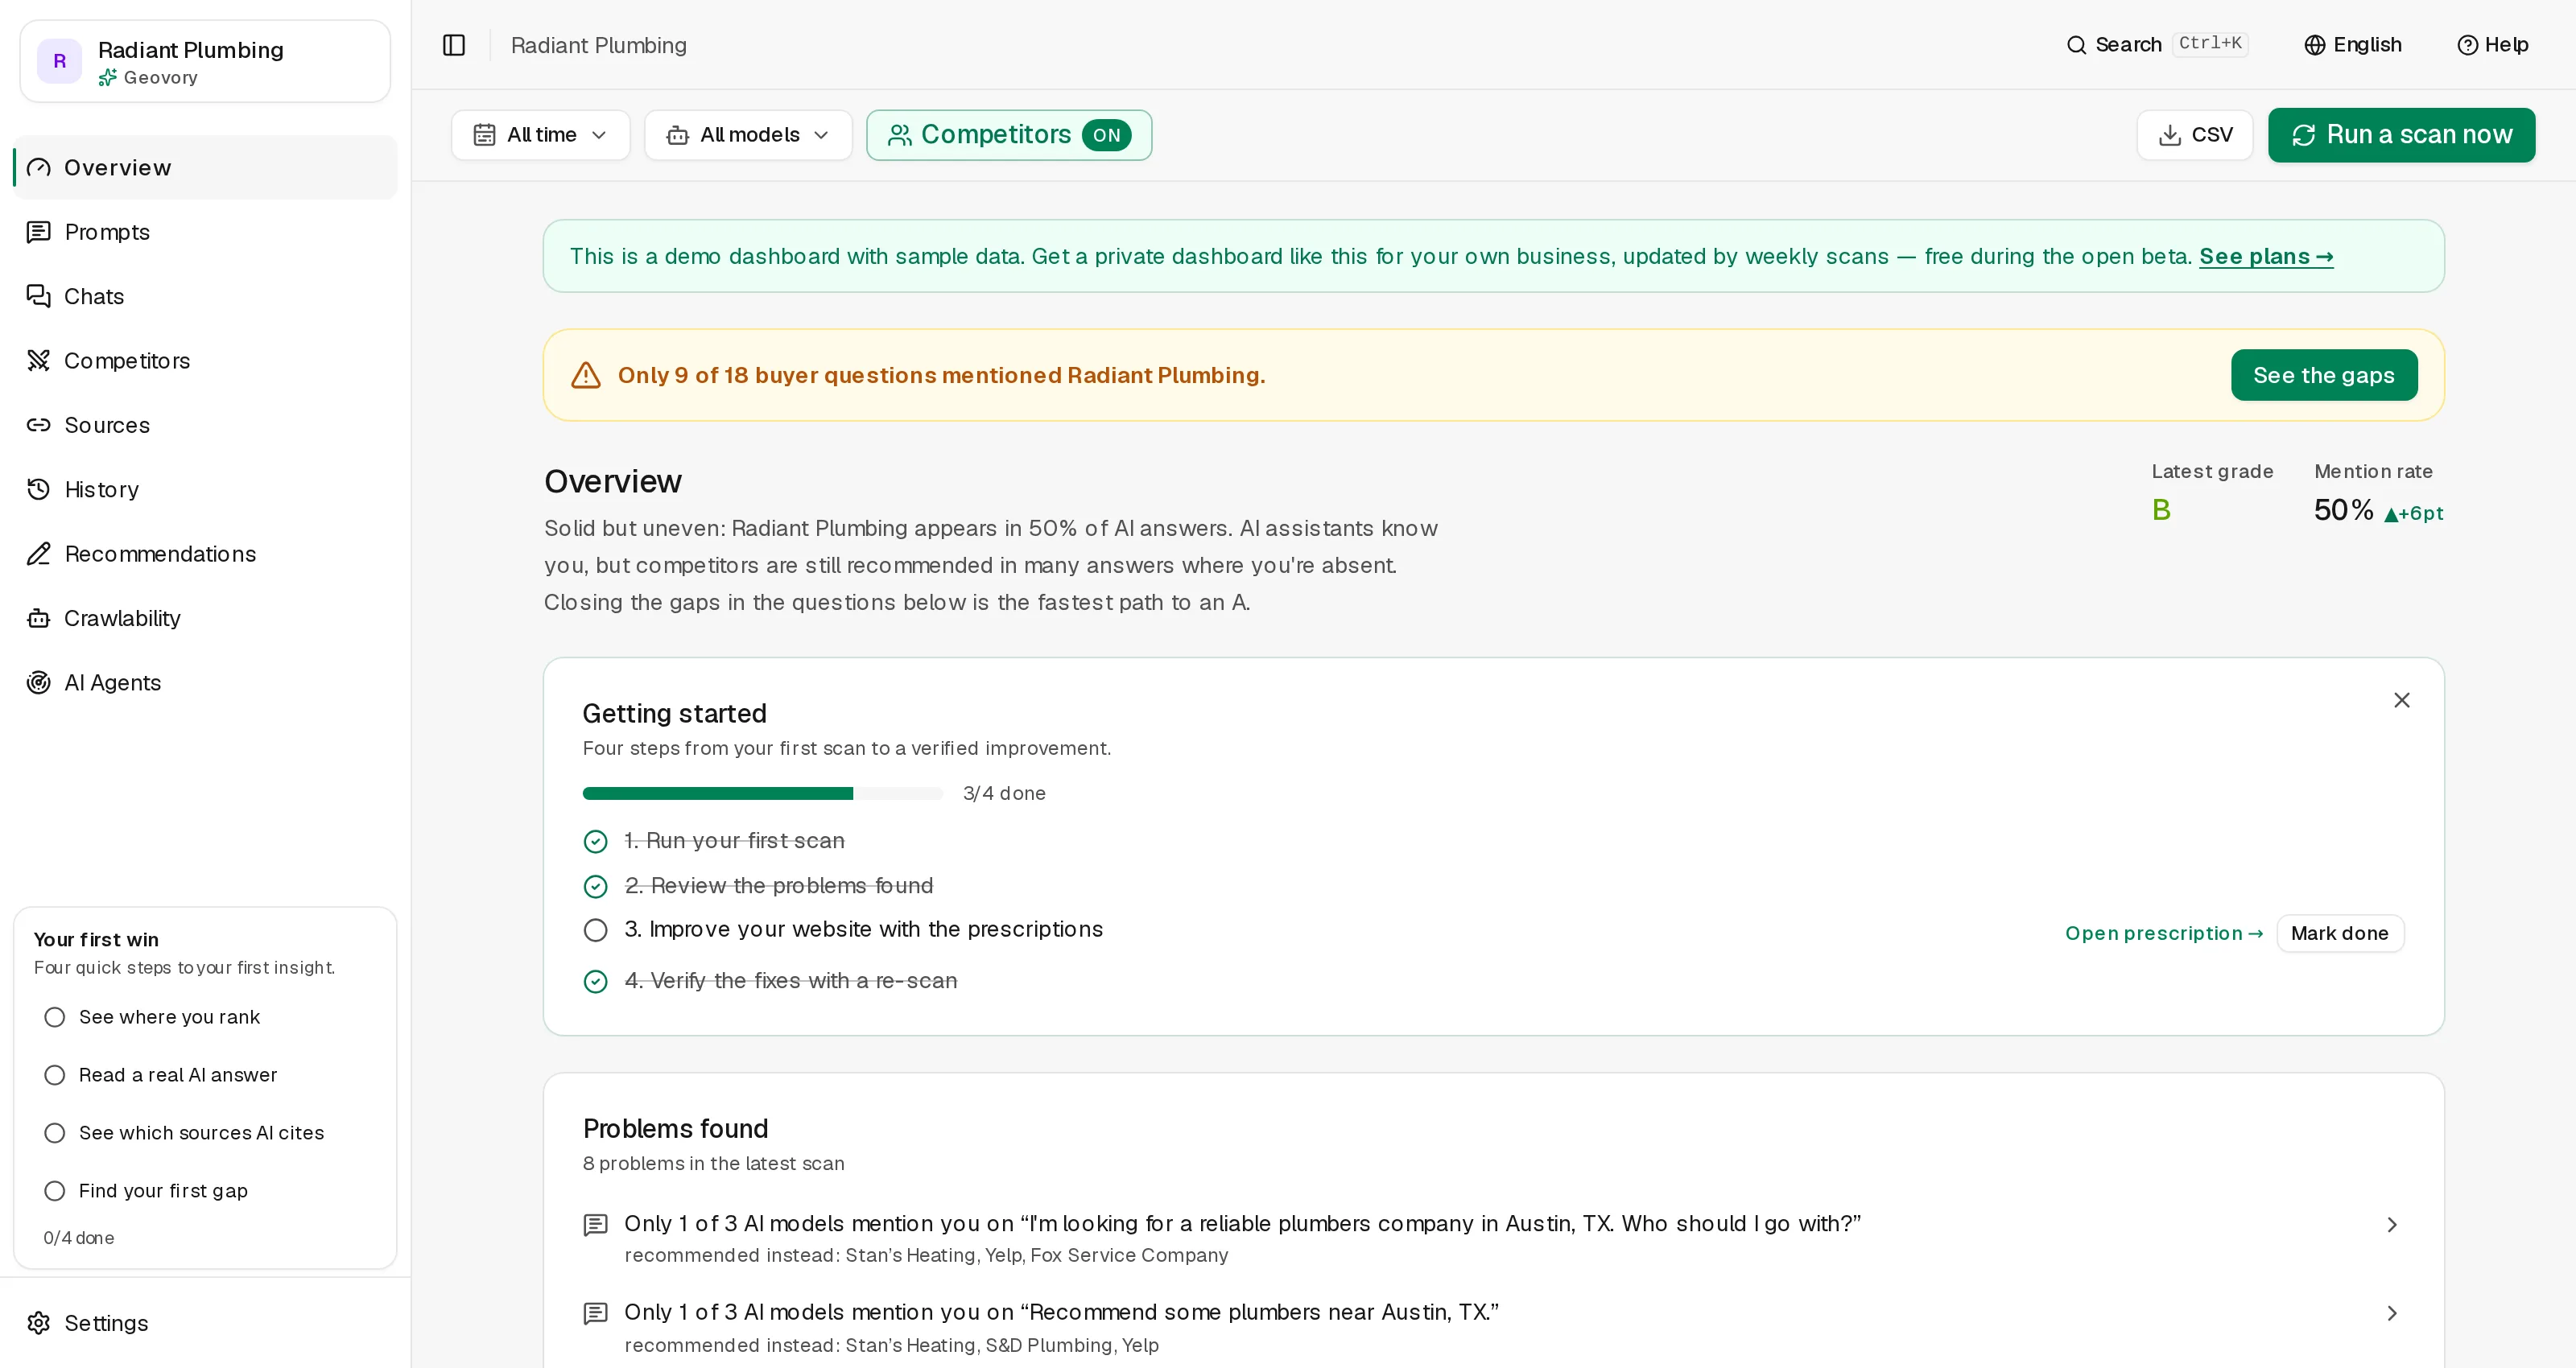Expand the reliable plumbers problem chevron
The height and width of the screenshot is (1368, 2576).
click(2392, 1225)
